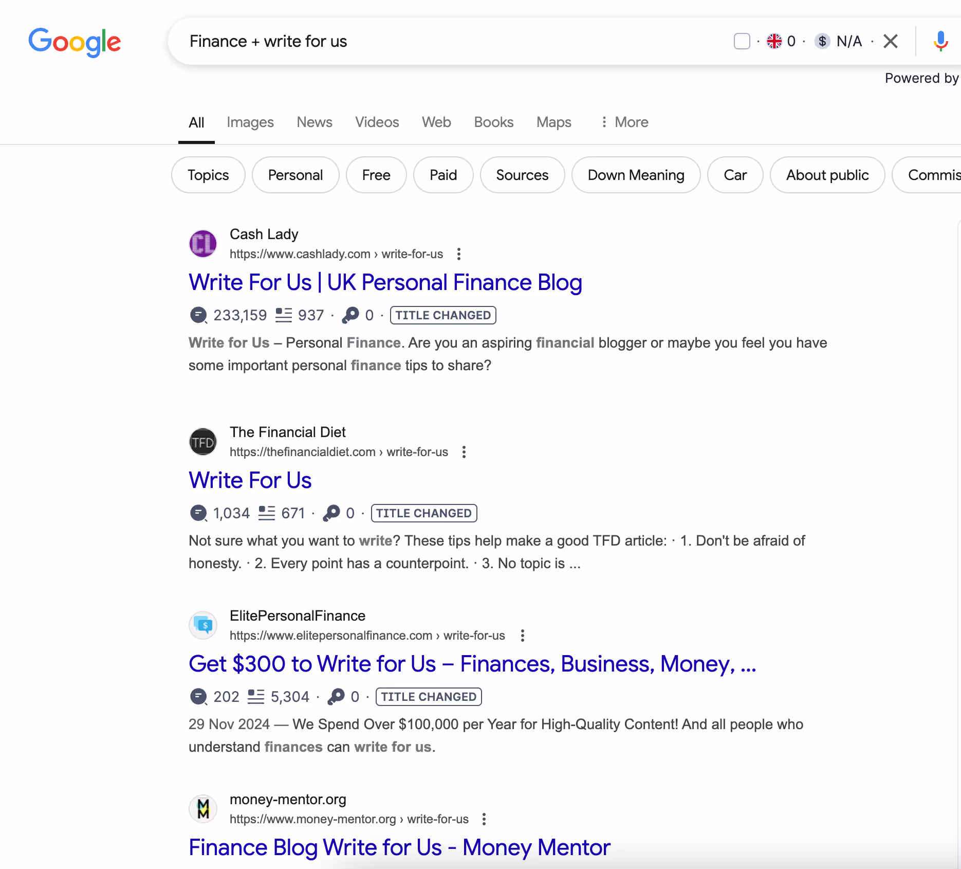961x869 pixels.
Task: Click the ElitePersonalFinance favicon
Action: coord(203,625)
